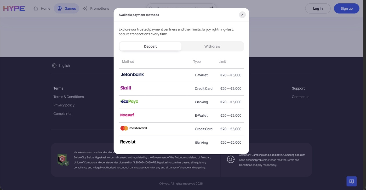This screenshot has width=366, height=190.
Task: Open the Privacy policy link
Action: click(x=64, y=105)
